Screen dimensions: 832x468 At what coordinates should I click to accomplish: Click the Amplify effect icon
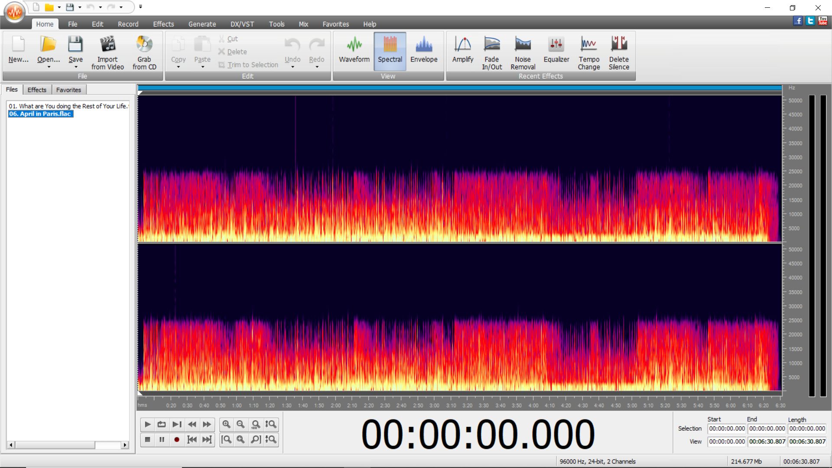462,45
